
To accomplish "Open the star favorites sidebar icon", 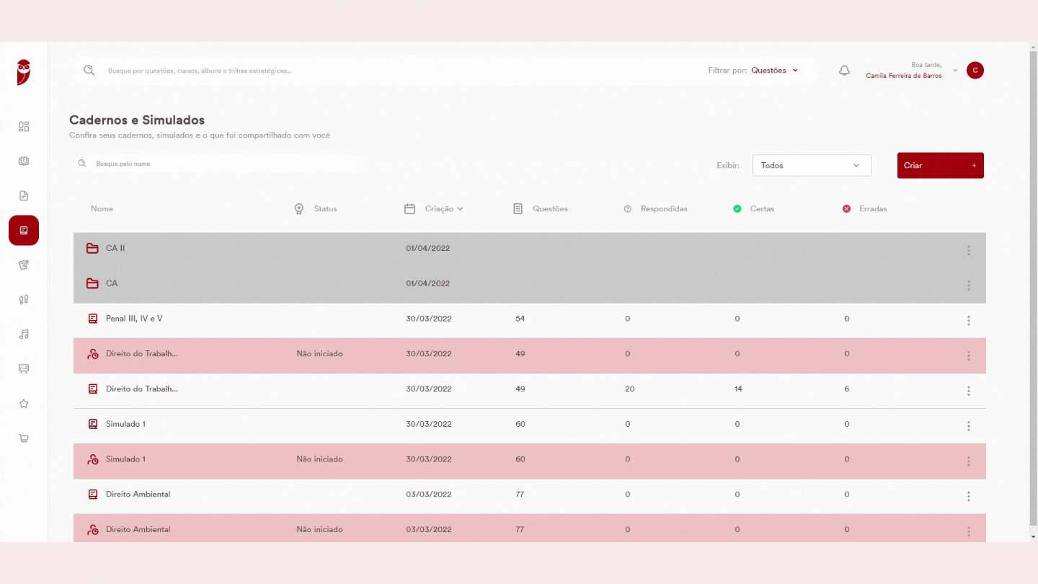I will tap(24, 404).
